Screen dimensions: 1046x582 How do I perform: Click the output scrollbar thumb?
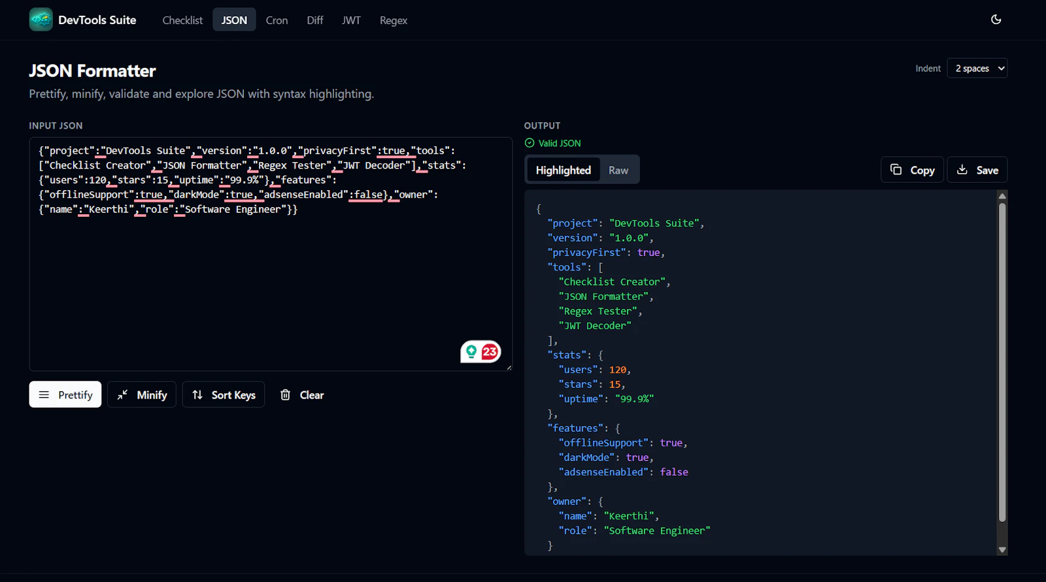coord(1002,363)
